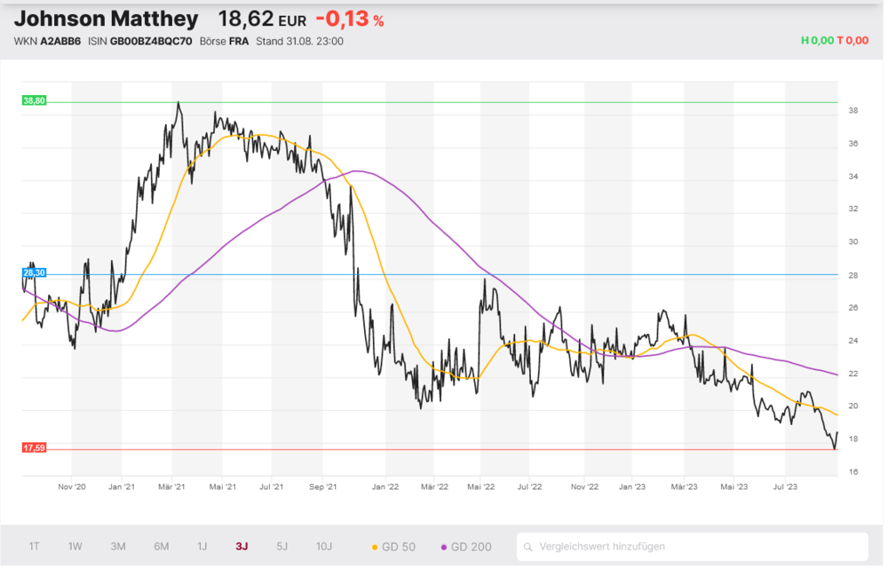Click the WKN A2ABB6 text

(x=48, y=42)
